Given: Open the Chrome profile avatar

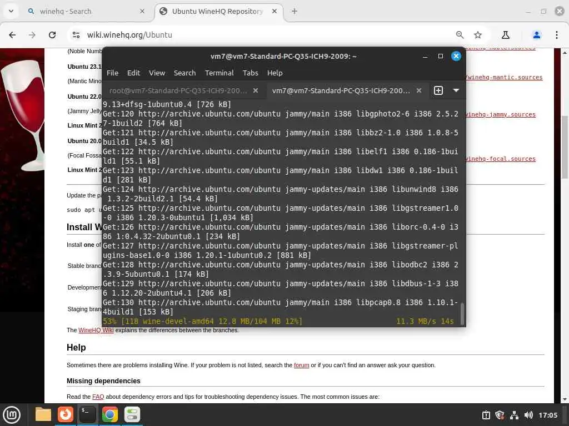Looking at the screenshot, I should 537,35.
